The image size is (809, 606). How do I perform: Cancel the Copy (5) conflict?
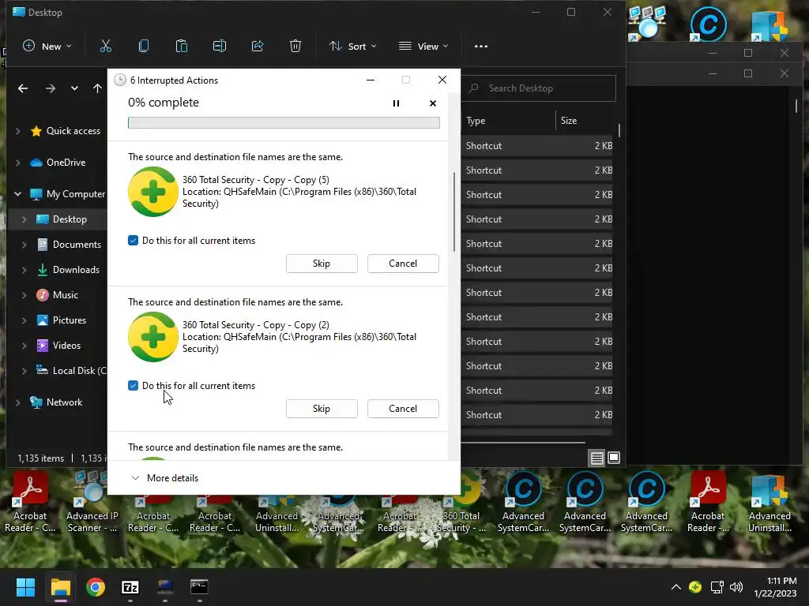[403, 264]
